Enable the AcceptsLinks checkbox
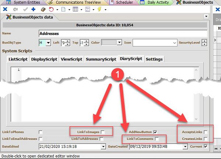221x159 pixels. pos(206,132)
